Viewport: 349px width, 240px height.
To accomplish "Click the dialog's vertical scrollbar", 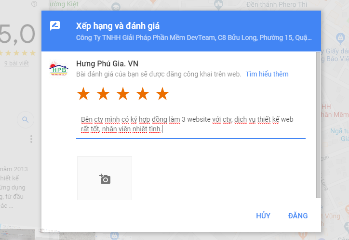I will [318, 125].
